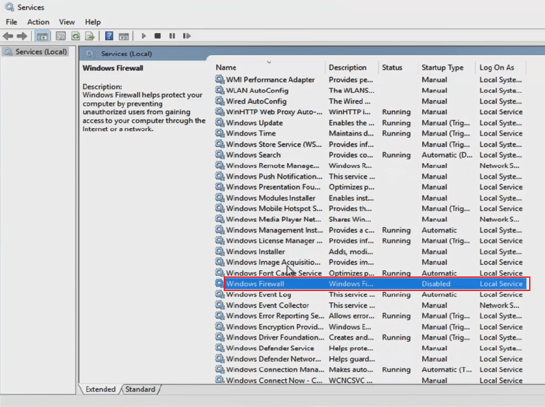Select Services (Local) in the console tree
The image size is (545, 407).
pyautogui.click(x=35, y=52)
